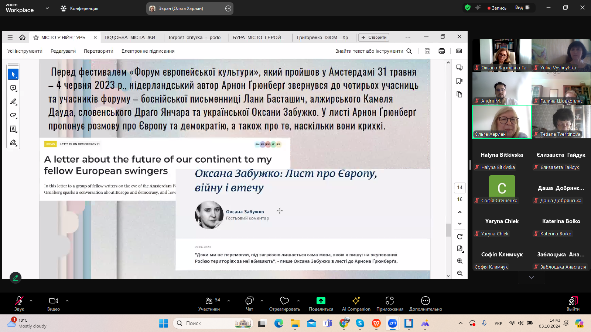Click the PDF vertical scrollbar thumb

(x=448, y=230)
